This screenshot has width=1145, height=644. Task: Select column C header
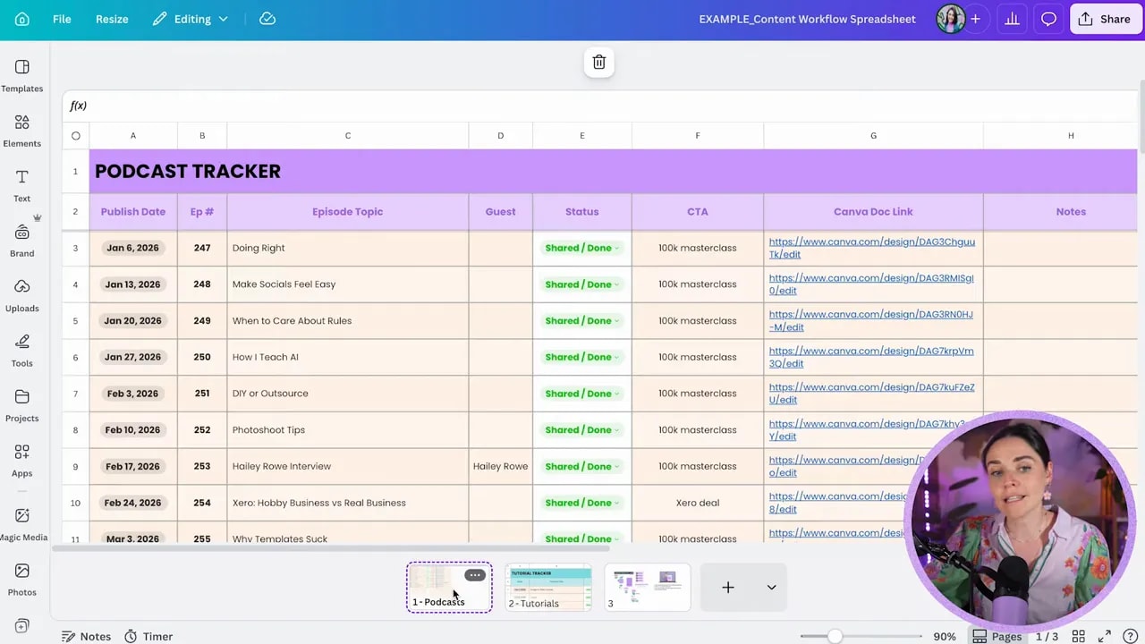pos(348,136)
